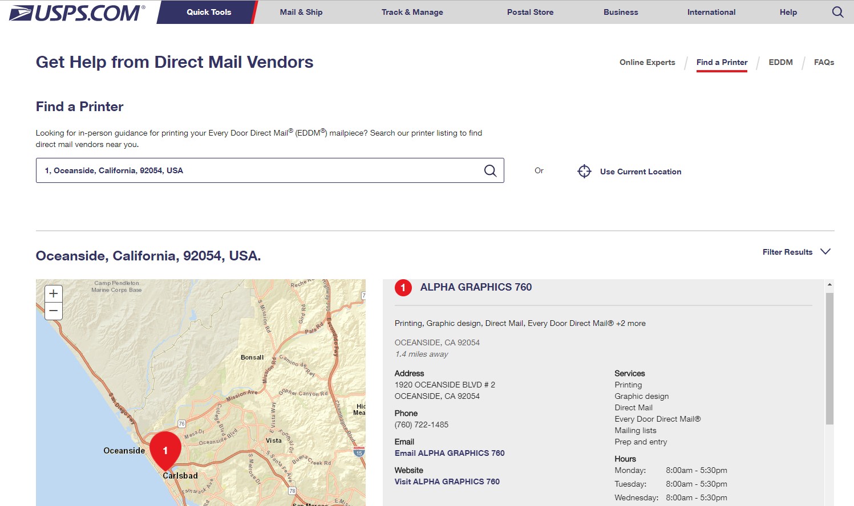
Task: Switch to Online Experts tab
Action: coord(647,62)
